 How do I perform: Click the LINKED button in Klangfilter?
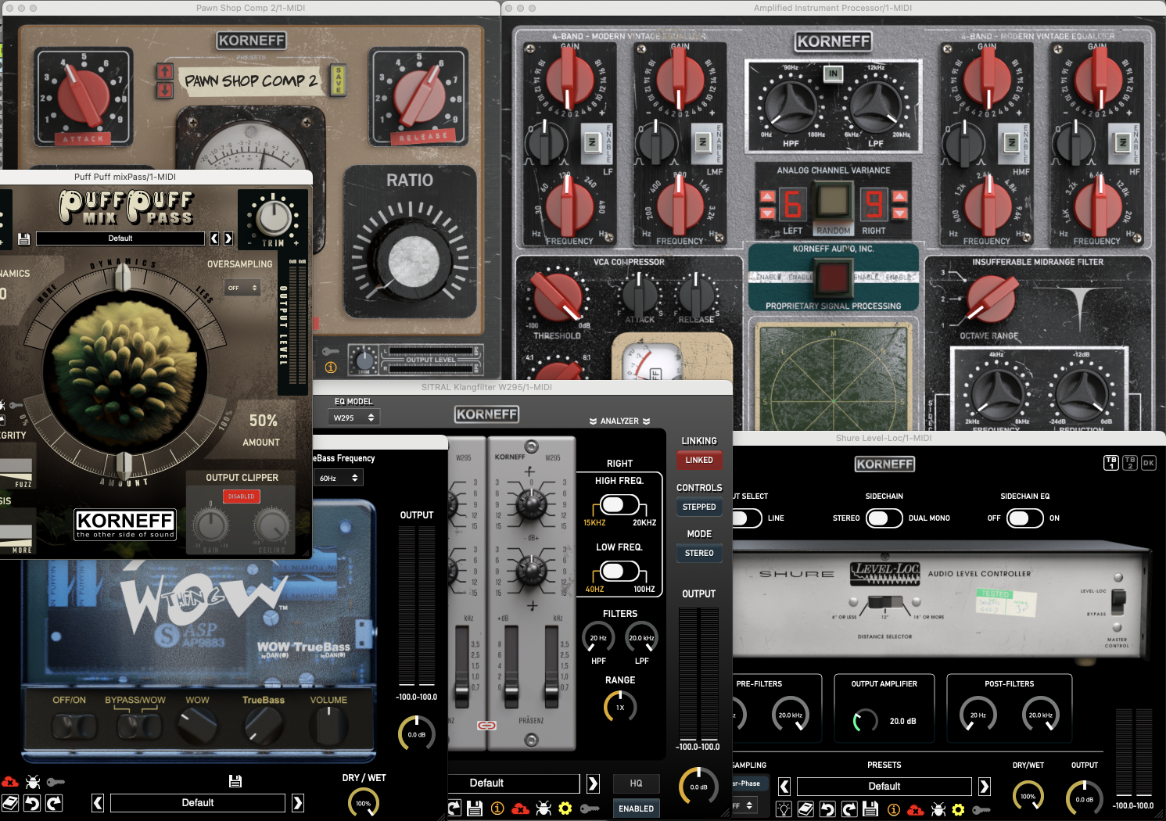click(x=699, y=460)
